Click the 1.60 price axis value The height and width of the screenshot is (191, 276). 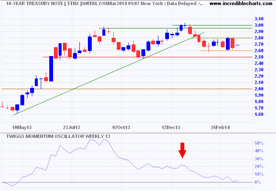259,114
